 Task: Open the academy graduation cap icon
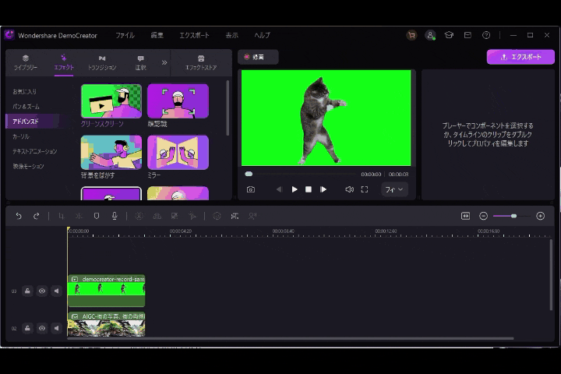pos(449,35)
